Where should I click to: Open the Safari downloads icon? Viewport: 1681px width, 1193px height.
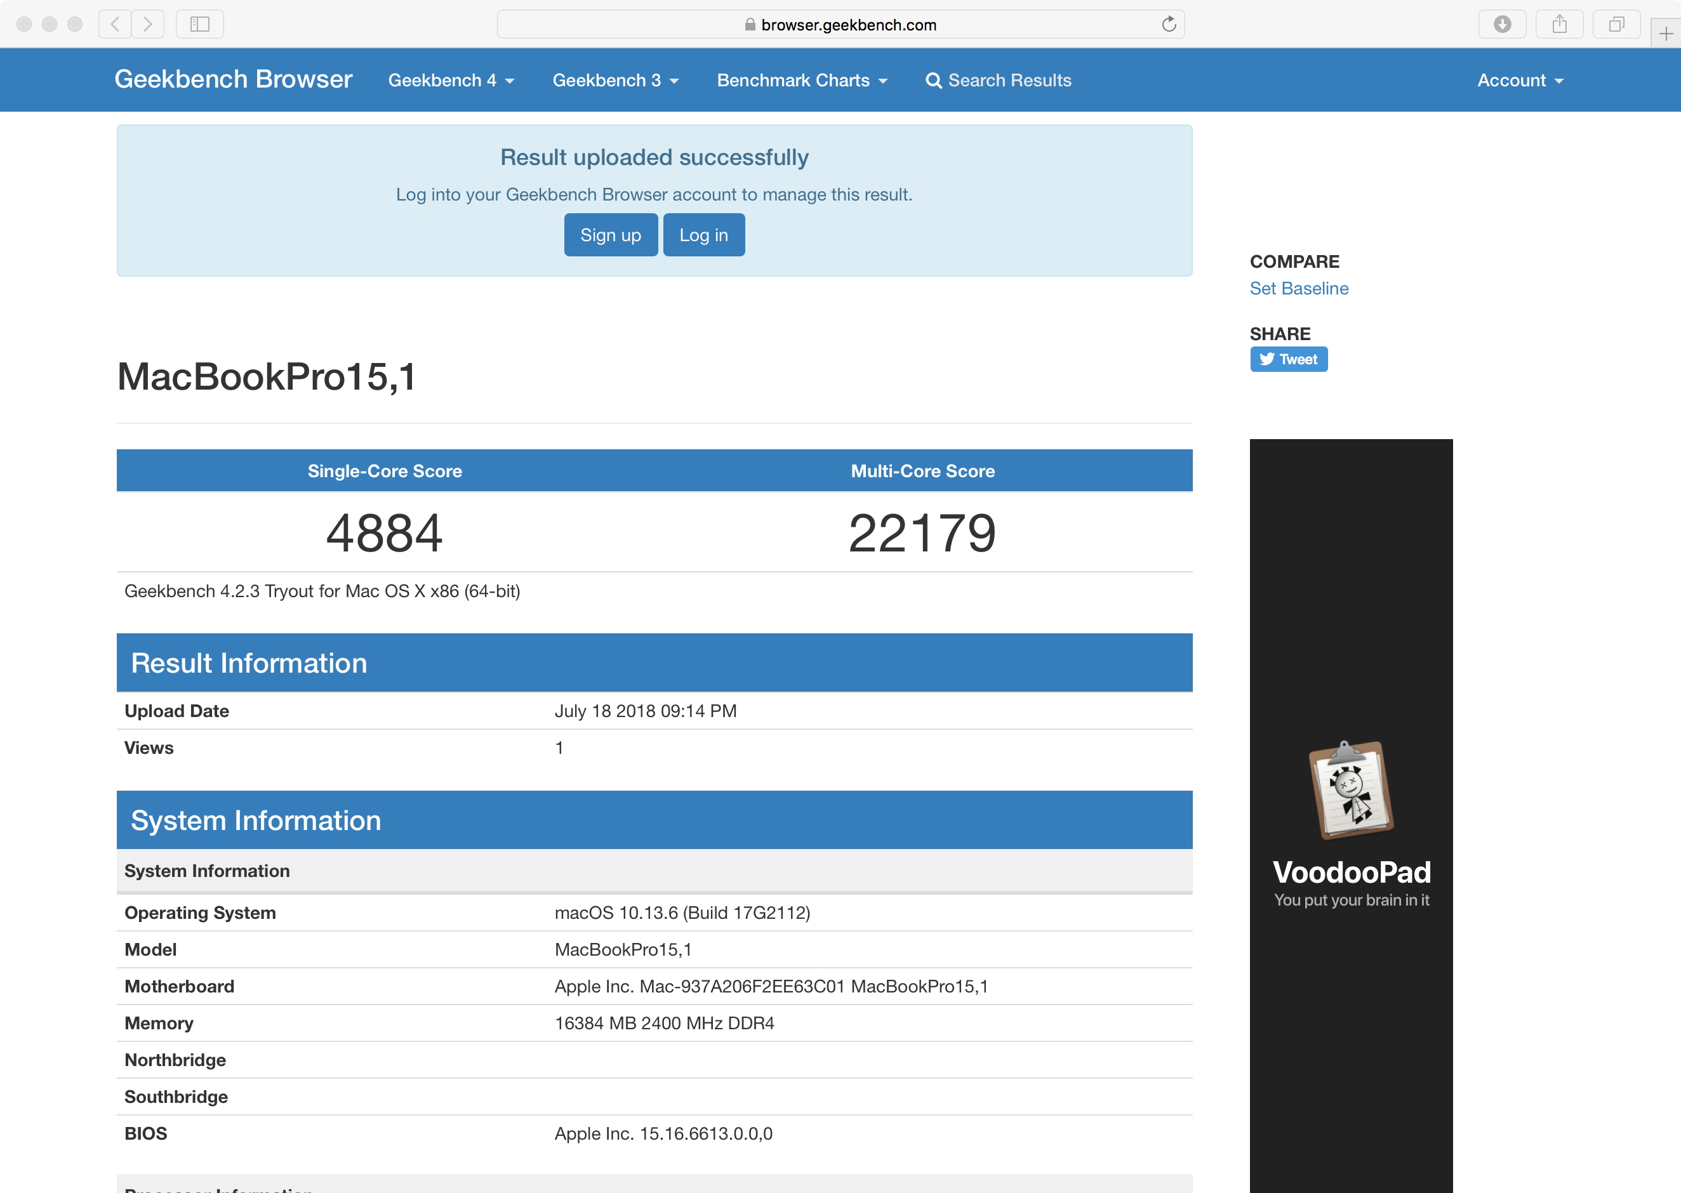point(1502,24)
